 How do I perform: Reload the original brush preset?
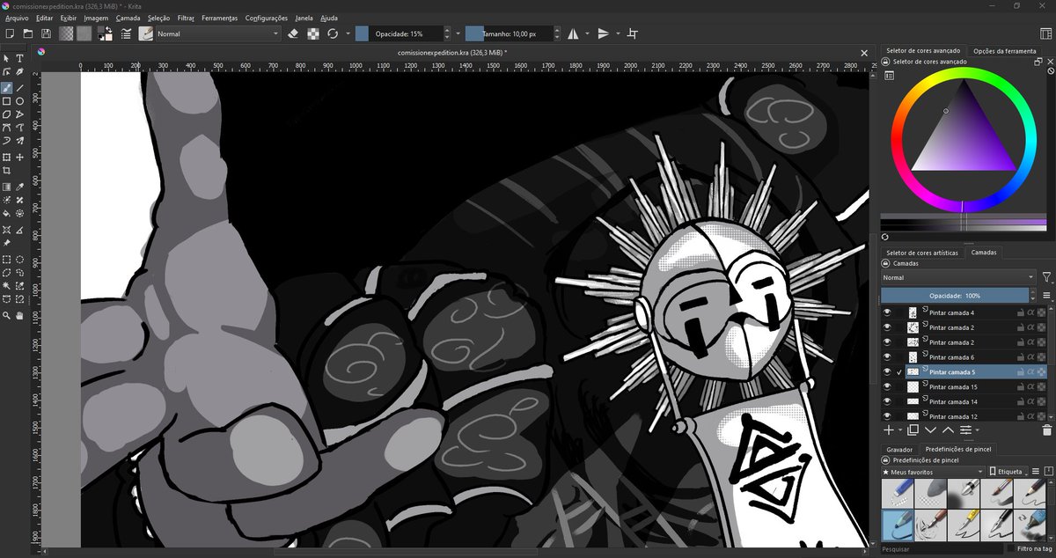333,33
